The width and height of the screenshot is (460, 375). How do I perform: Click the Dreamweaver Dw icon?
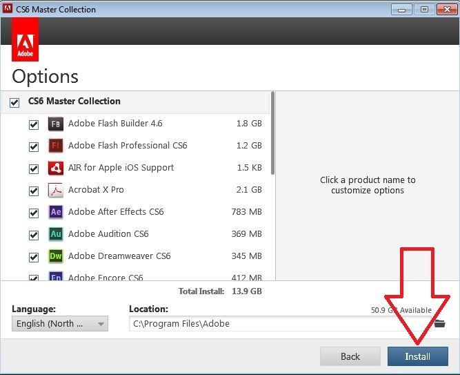[x=55, y=256]
